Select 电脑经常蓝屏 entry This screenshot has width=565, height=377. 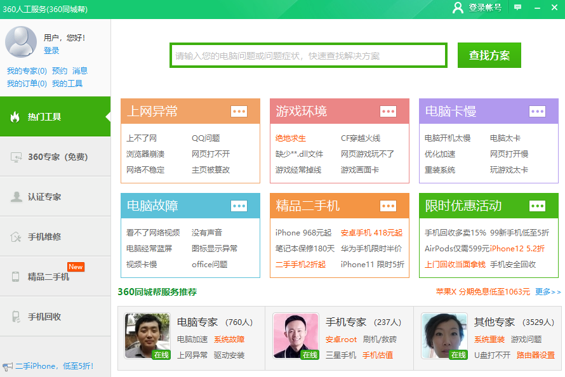(x=149, y=248)
